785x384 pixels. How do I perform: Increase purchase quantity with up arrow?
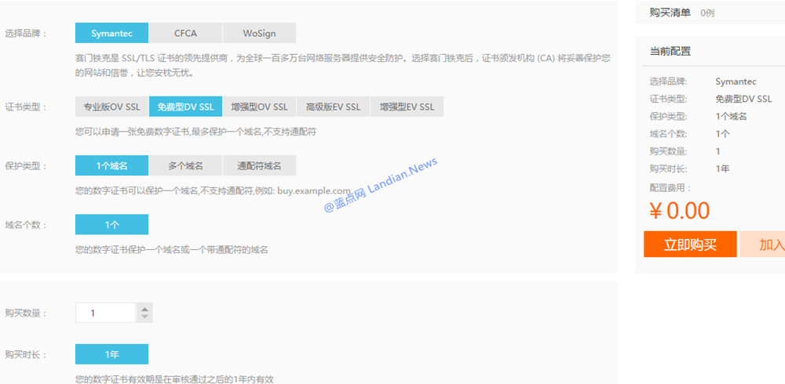pyautogui.click(x=144, y=308)
